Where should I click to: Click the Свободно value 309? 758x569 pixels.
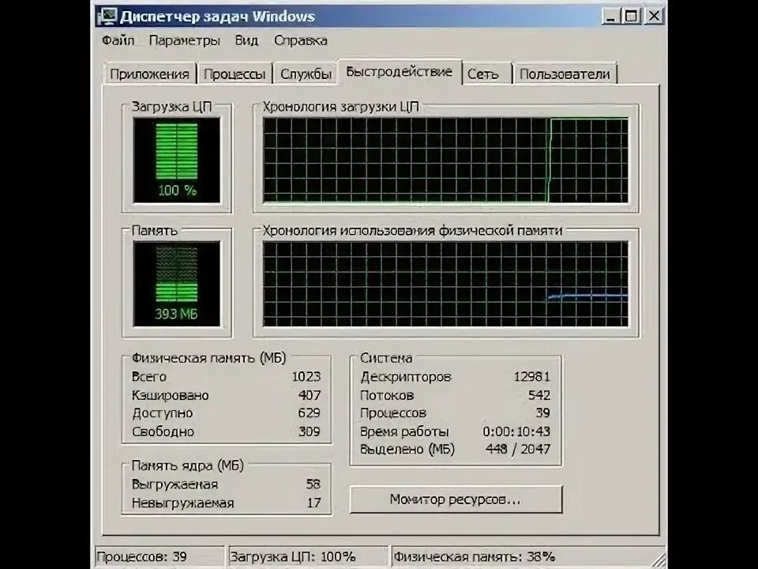pyautogui.click(x=310, y=431)
